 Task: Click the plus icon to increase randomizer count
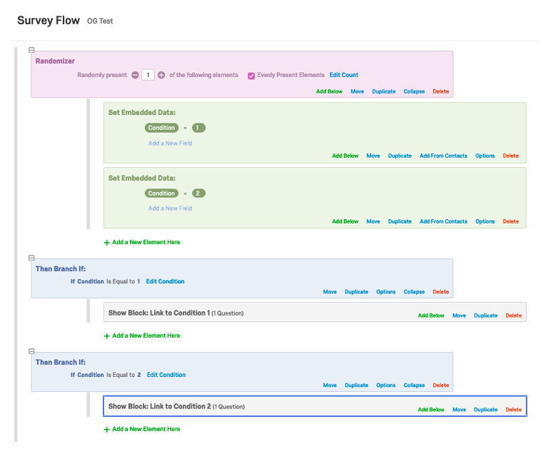point(161,75)
